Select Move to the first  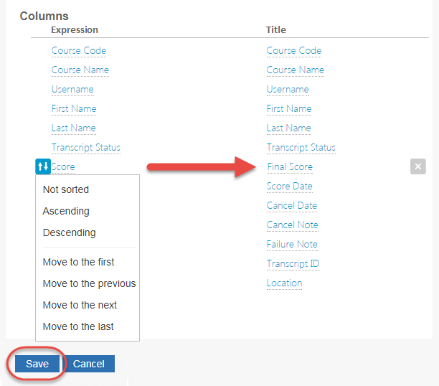78,262
